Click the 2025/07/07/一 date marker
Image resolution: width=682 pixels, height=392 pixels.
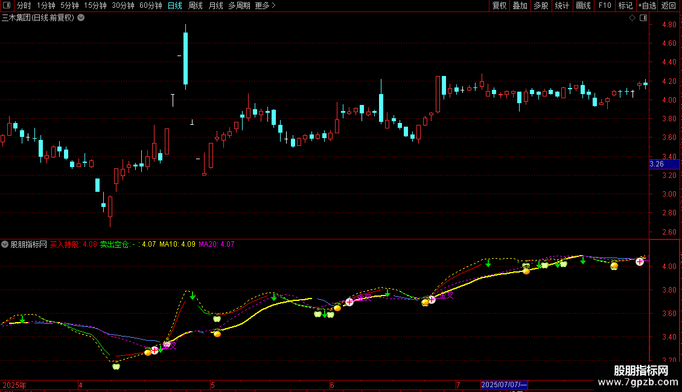(x=504, y=385)
